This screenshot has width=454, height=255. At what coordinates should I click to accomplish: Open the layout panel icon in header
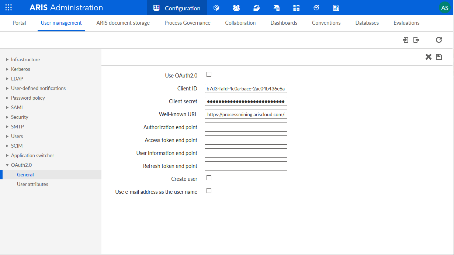tap(336, 7)
